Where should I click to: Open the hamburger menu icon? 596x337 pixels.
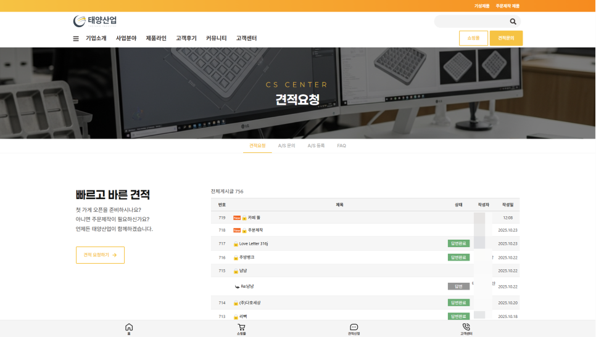point(76,38)
